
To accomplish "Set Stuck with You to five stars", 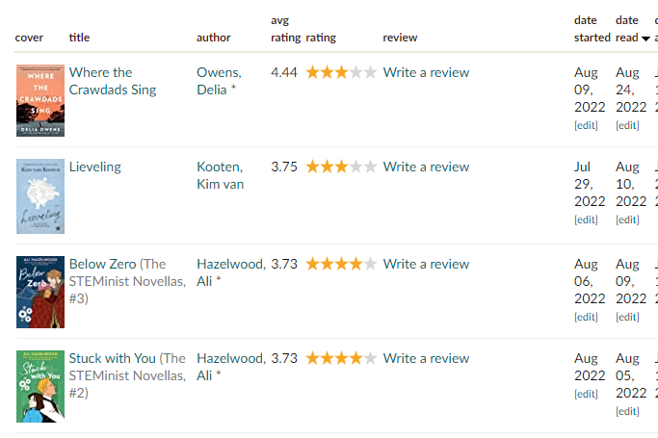I will point(370,358).
